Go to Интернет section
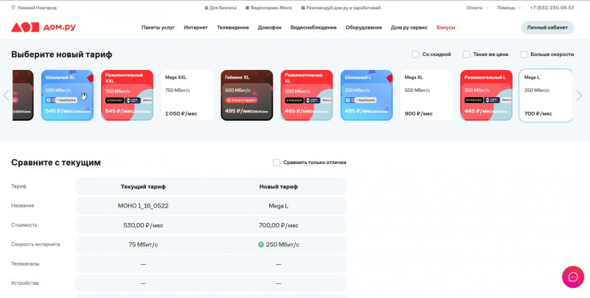Image resolution: width=590 pixels, height=298 pixels. (195, 27)
